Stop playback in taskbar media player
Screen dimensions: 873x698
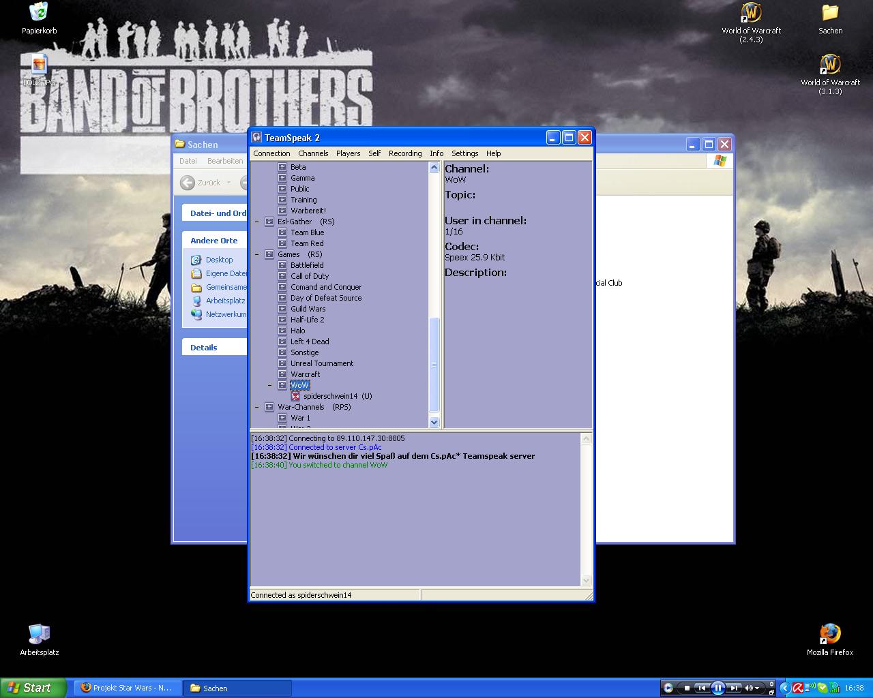(x=687, y=688)
